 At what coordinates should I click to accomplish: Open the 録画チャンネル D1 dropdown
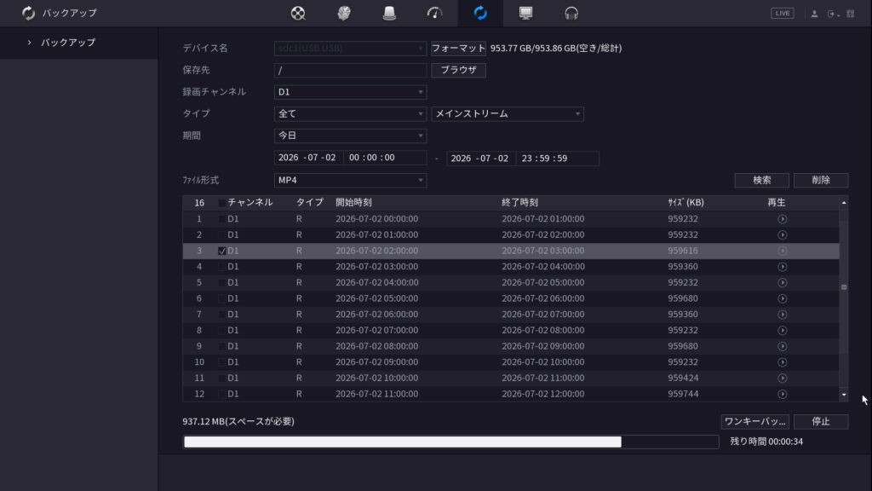coord(350,92)
